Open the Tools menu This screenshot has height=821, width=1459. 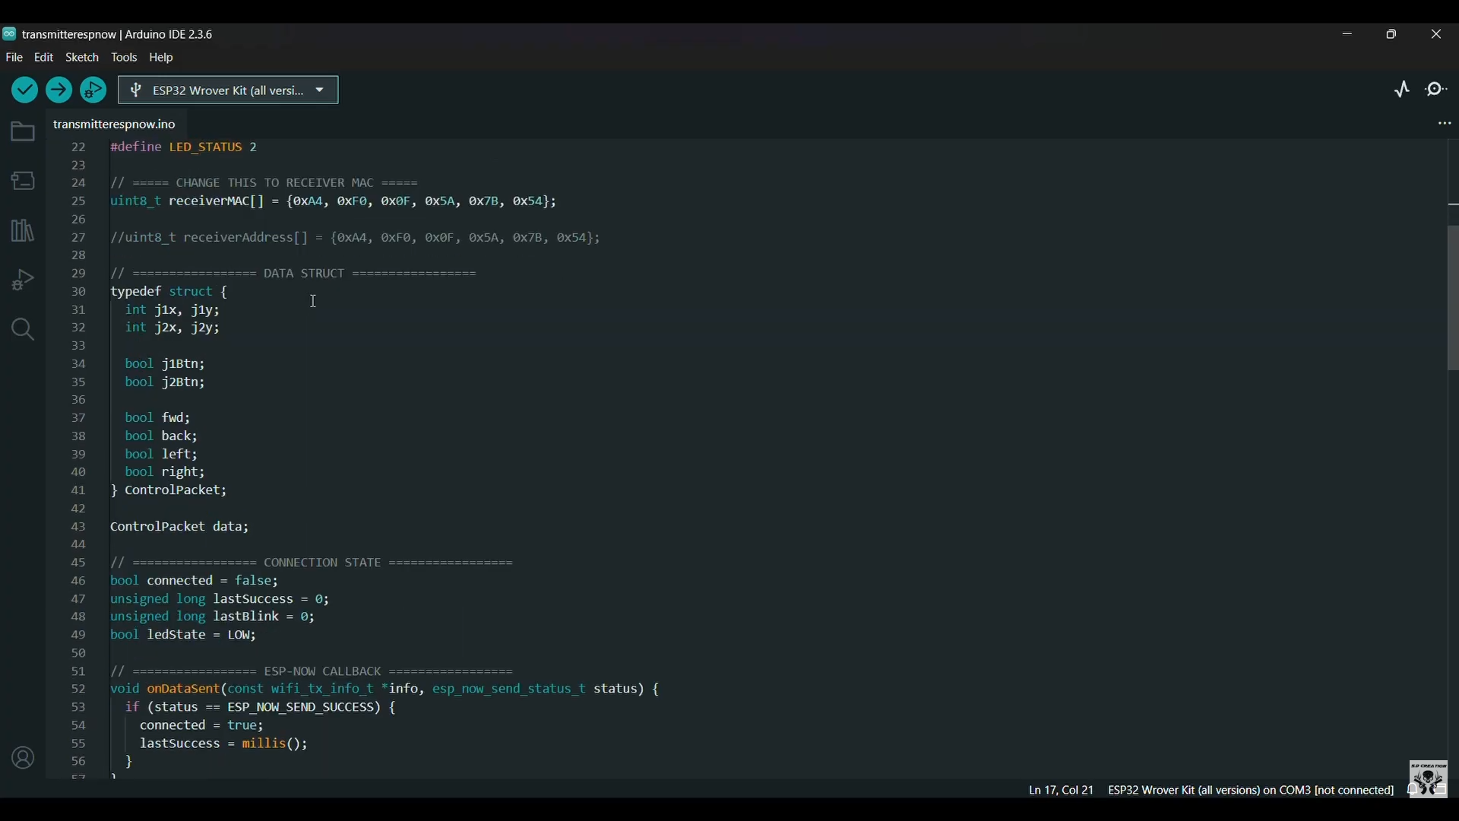pyautogui.click(x=125, y=58)
